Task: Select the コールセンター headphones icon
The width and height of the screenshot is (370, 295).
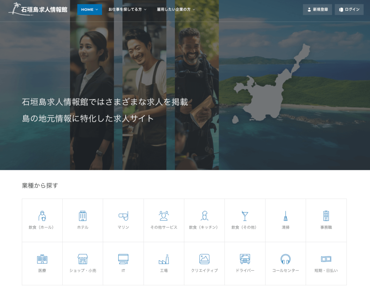Action: click(285, 259)
